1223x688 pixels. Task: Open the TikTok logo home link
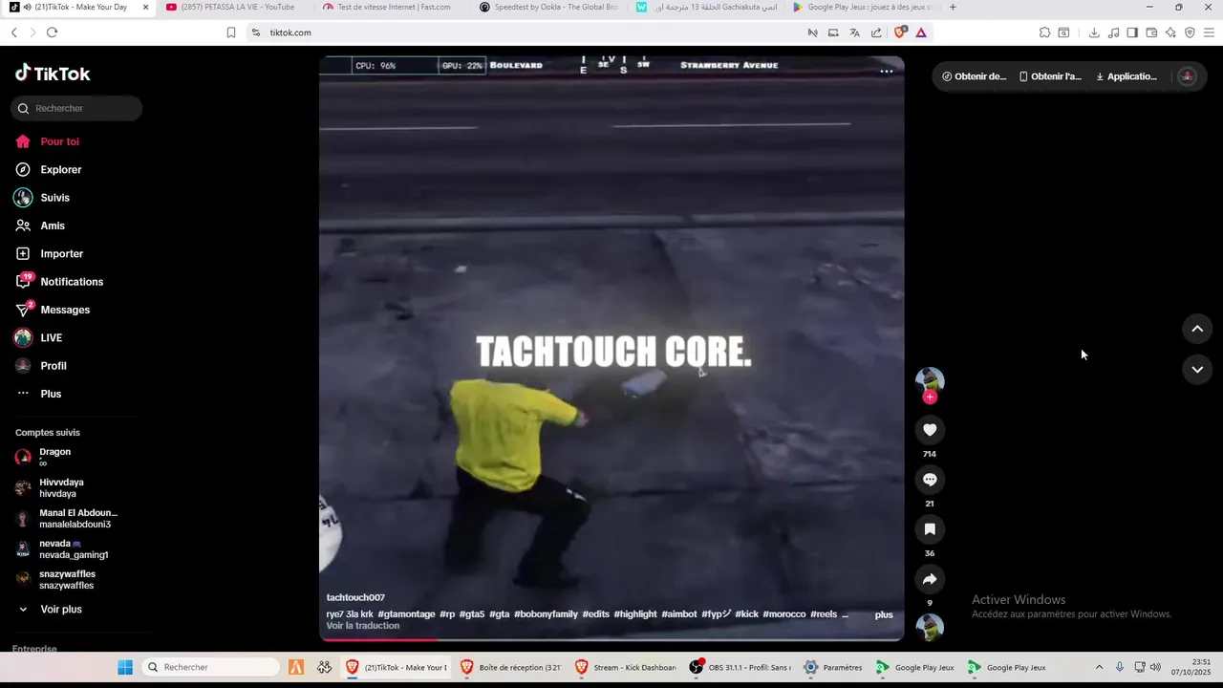53,74
